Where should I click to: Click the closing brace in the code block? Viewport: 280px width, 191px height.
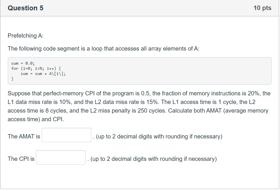(12, 79)
